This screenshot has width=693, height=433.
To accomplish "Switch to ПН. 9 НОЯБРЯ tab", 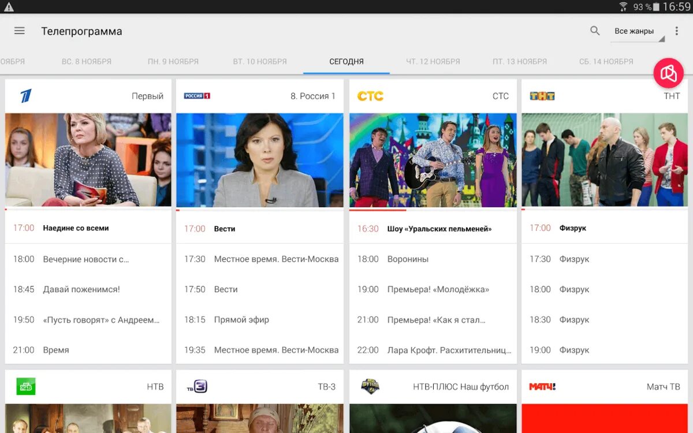I will [173, 61].
